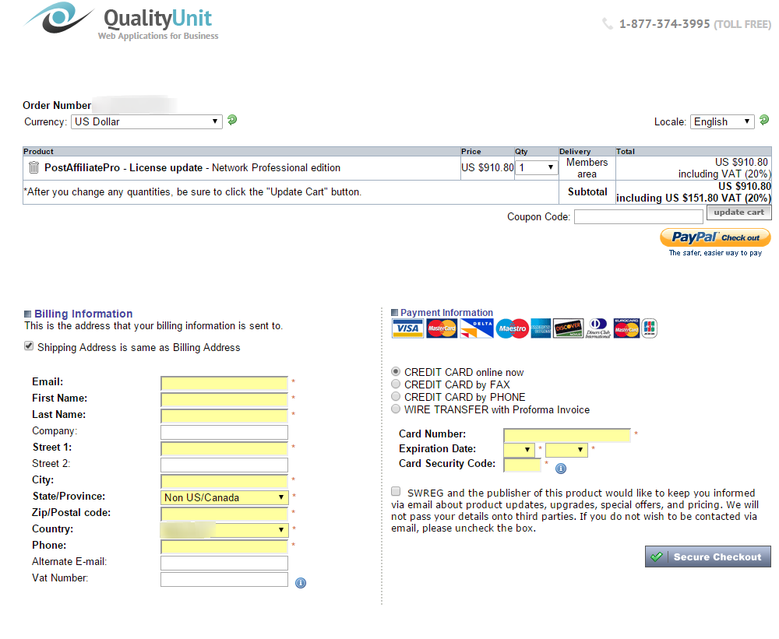
Task: Click the Diners Club card logo
Action: pos(598,328)
